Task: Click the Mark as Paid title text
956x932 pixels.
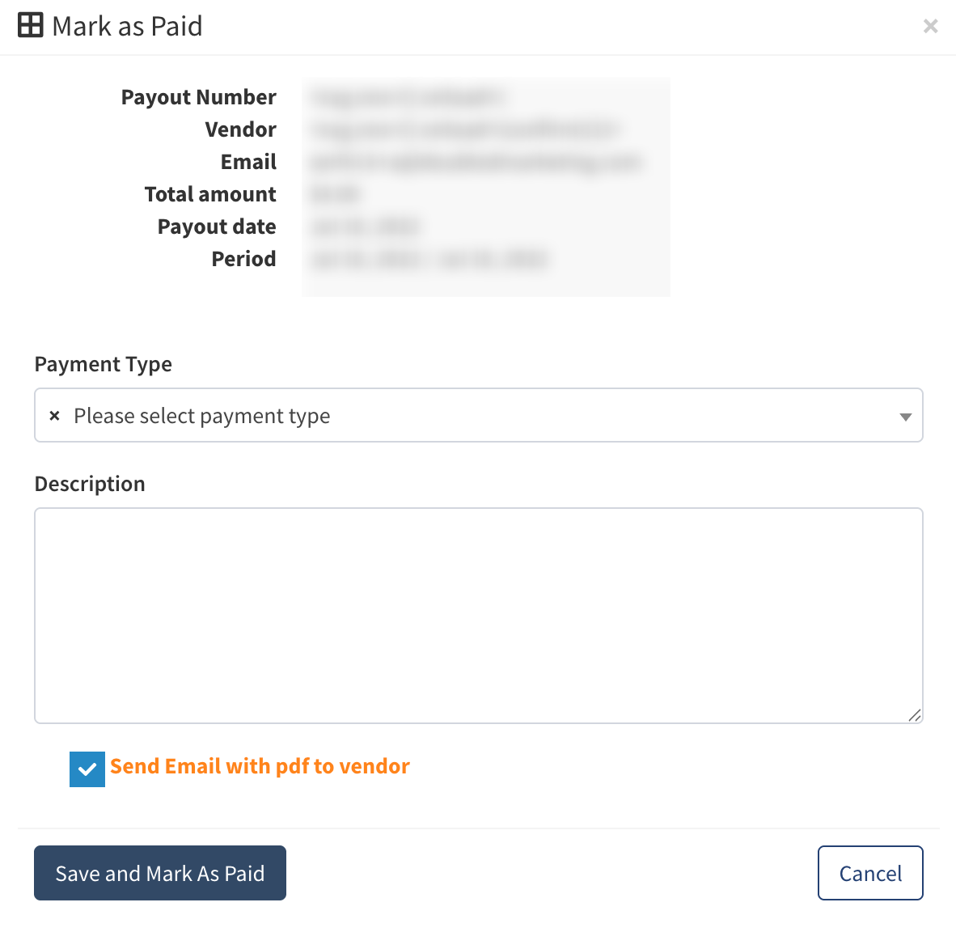Action: click(x=127, y=26)
